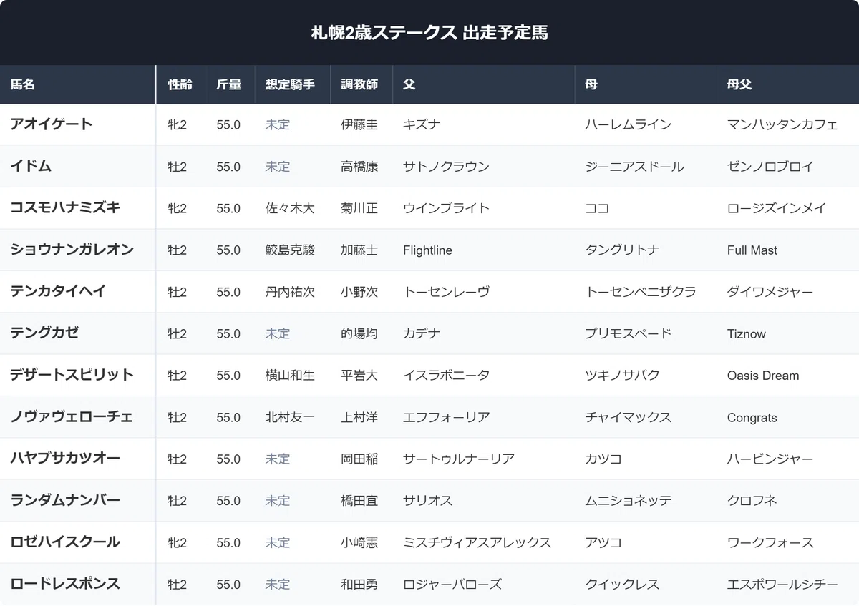Click dam タングリトナ

pos(622,250)
